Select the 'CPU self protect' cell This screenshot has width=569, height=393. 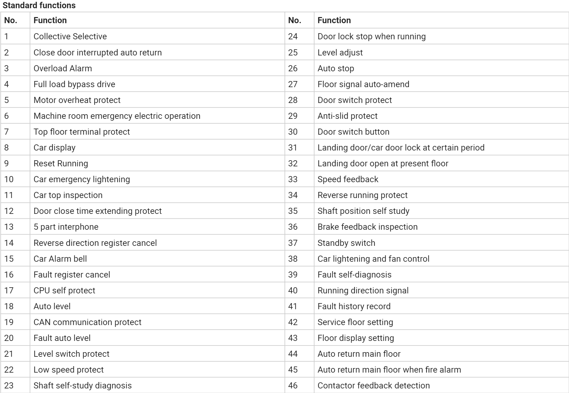64,291
